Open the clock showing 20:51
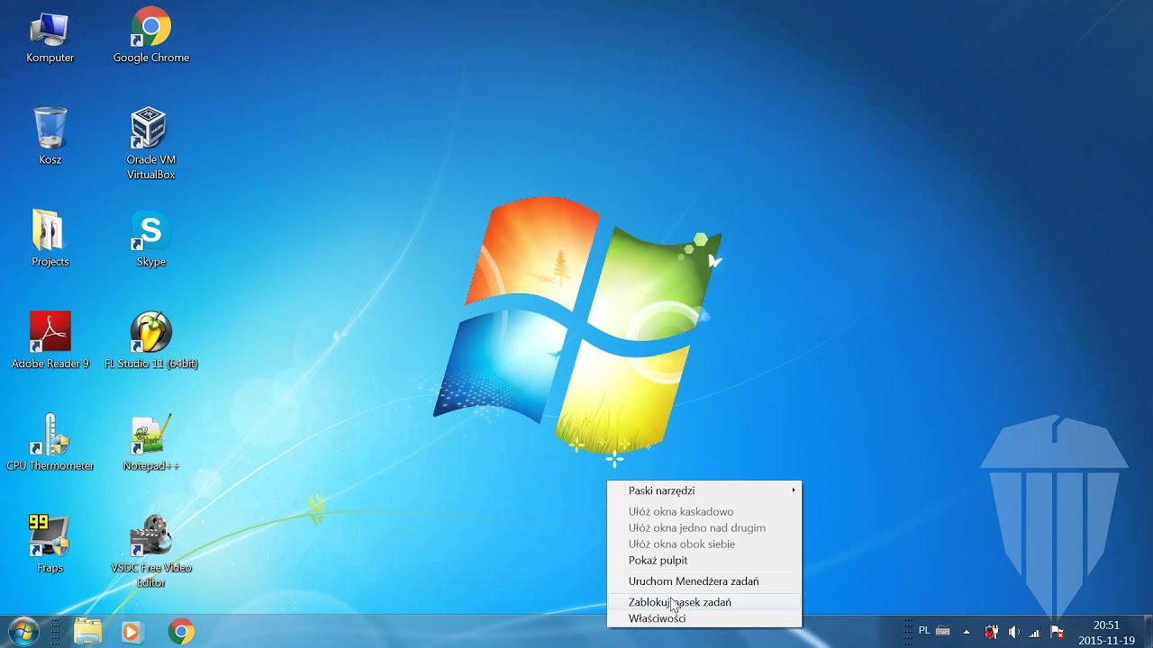Image resolution: width=1153 pixels, height=648 pixels. click(x=1106, y=632)
